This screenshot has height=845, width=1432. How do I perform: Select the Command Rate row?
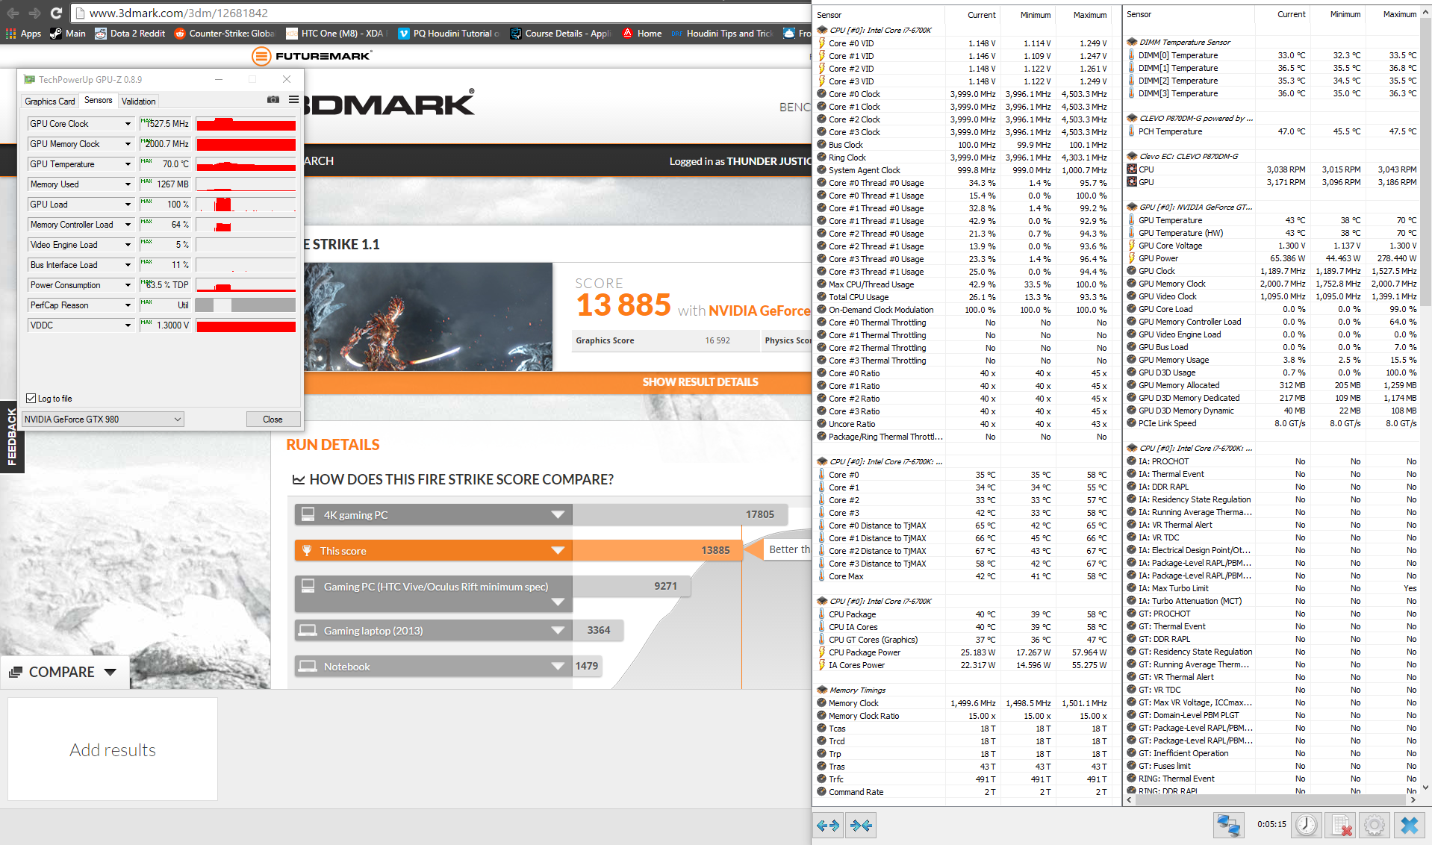962,792
